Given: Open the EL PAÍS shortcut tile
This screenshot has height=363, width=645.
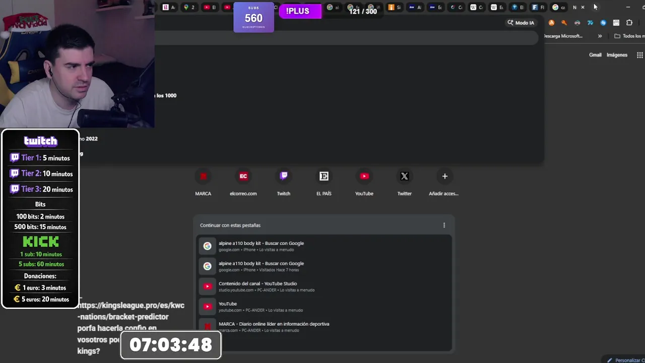Looking at the screenshot, I should [324, 183].
